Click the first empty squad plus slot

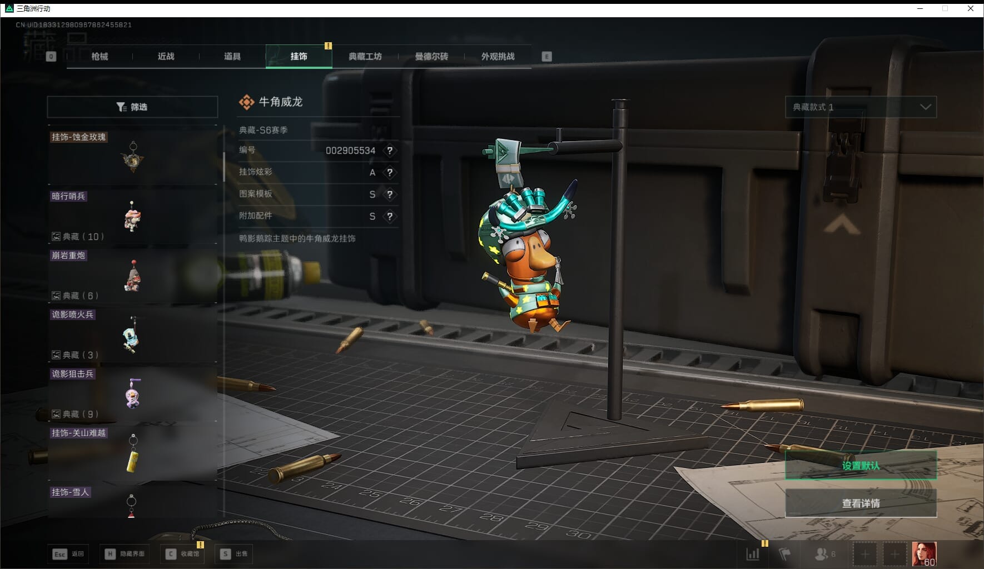[x=865, y=554]
